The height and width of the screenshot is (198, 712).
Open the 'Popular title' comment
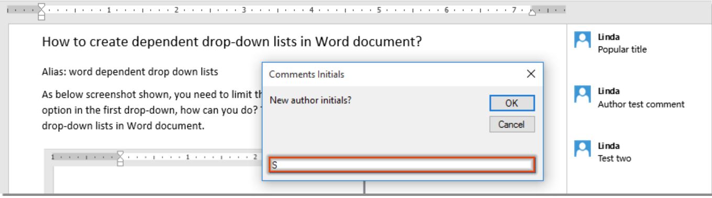click(x=622, y=50)
